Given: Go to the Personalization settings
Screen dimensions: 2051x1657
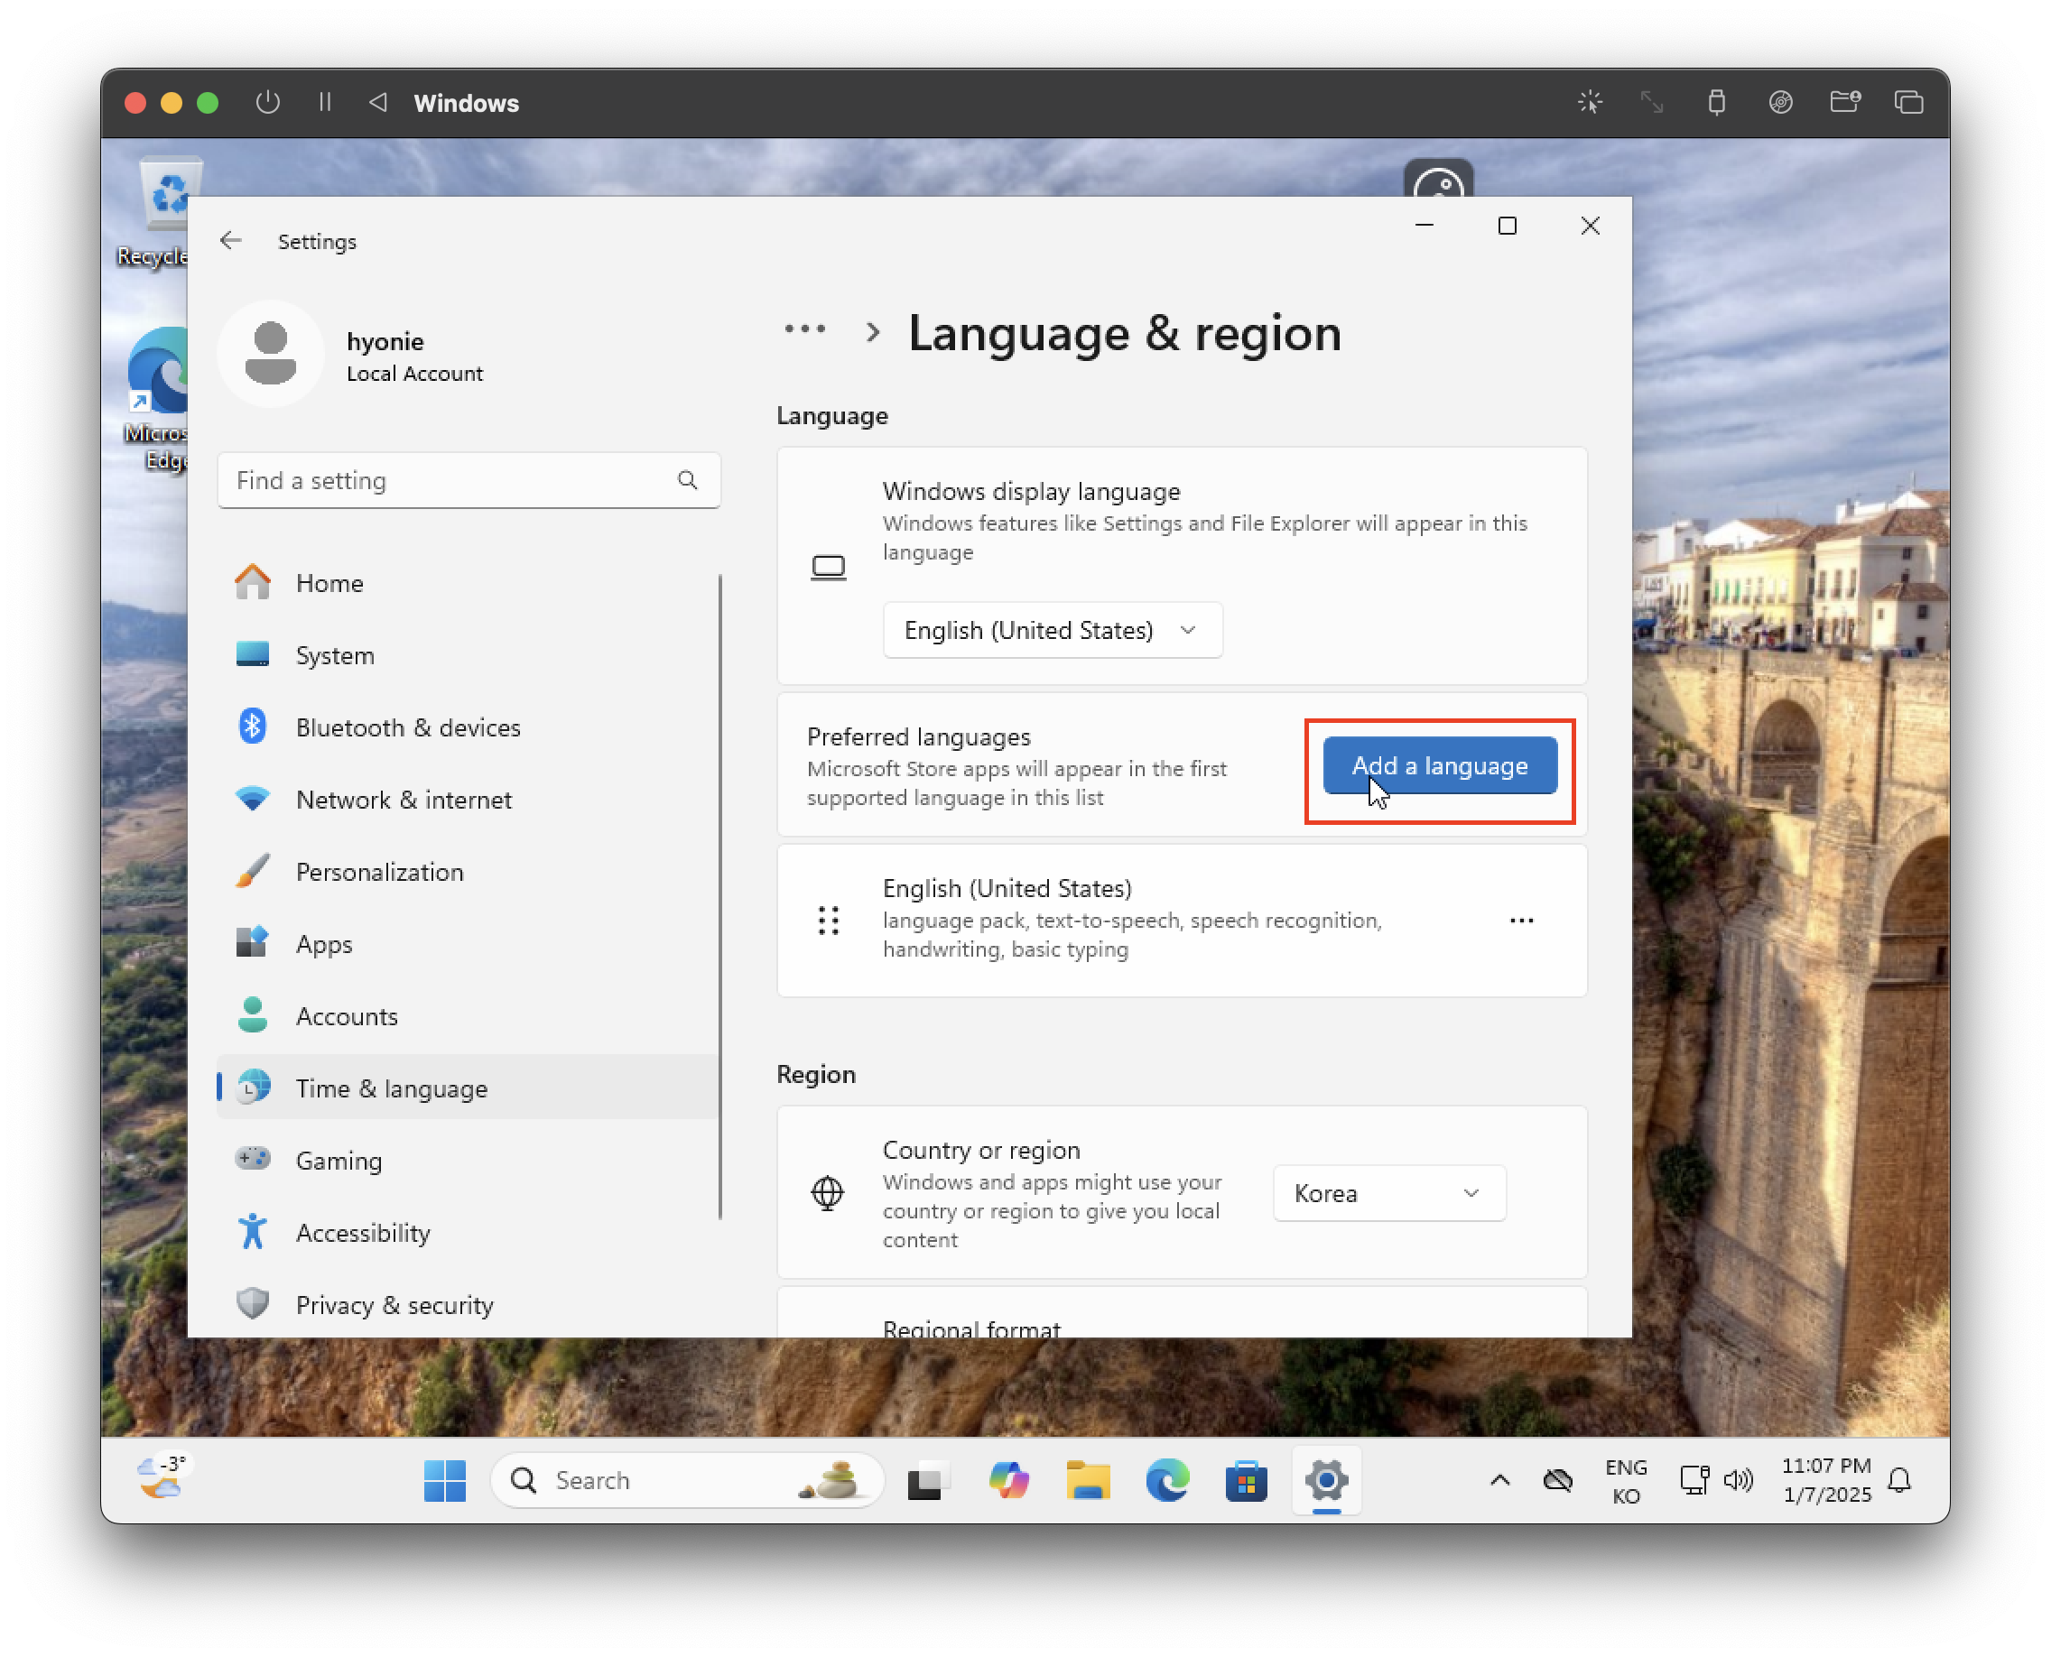Looking at the screenshot, I should pyautogui.click(x=379, y=872).
